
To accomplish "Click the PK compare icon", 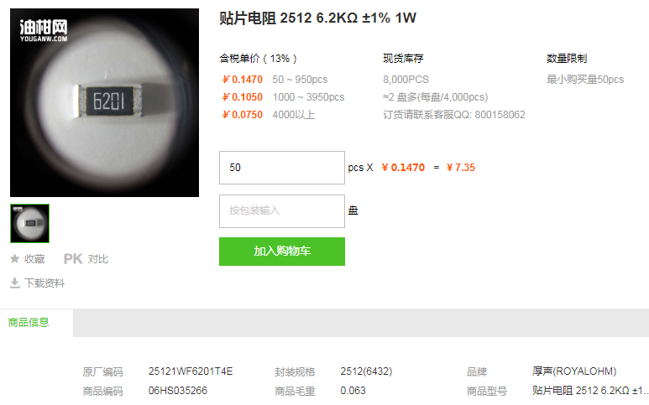I will pos(73,259).
